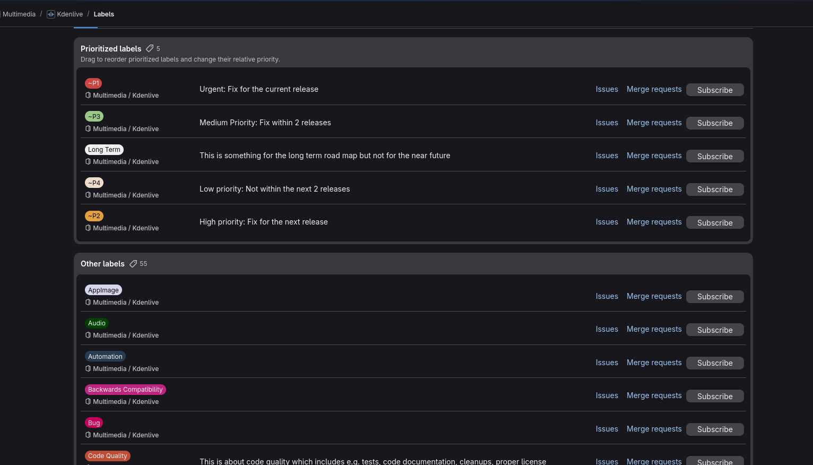Click the Kdenlive project icon in breadcrumb

click(51, 14)
